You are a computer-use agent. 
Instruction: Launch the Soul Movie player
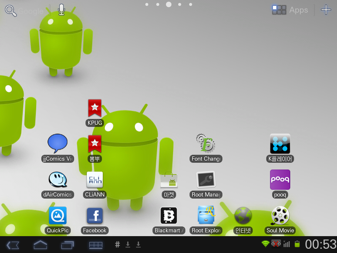280,220
